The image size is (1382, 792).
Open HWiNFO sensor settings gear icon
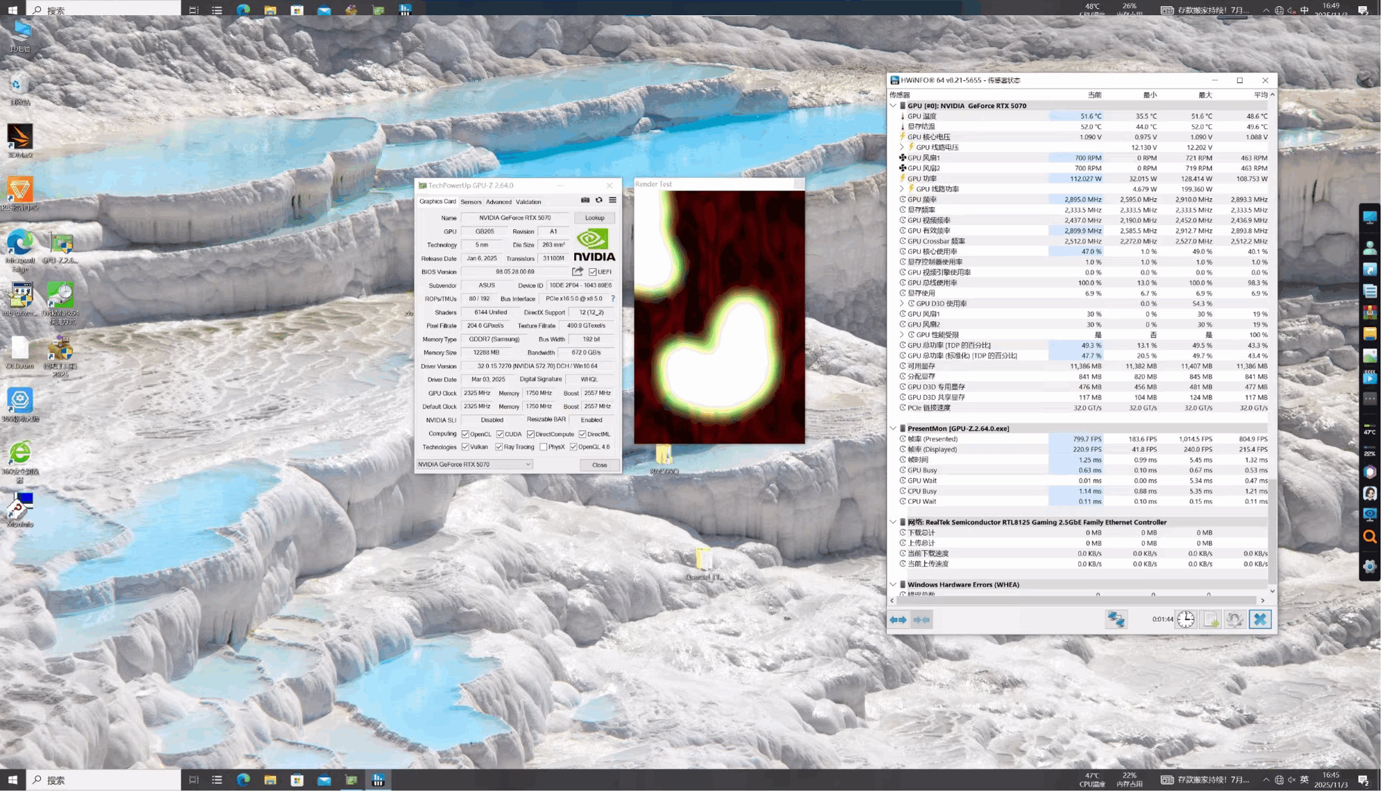click(1235, 620)
